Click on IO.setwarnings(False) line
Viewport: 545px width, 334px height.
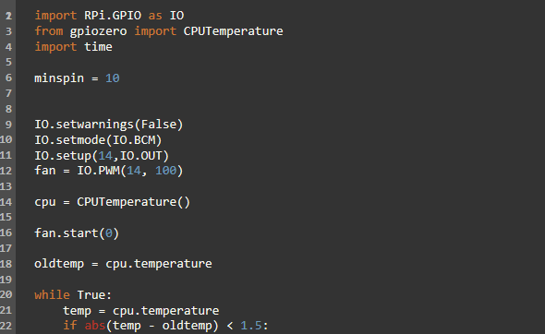(x=108, y=125)
